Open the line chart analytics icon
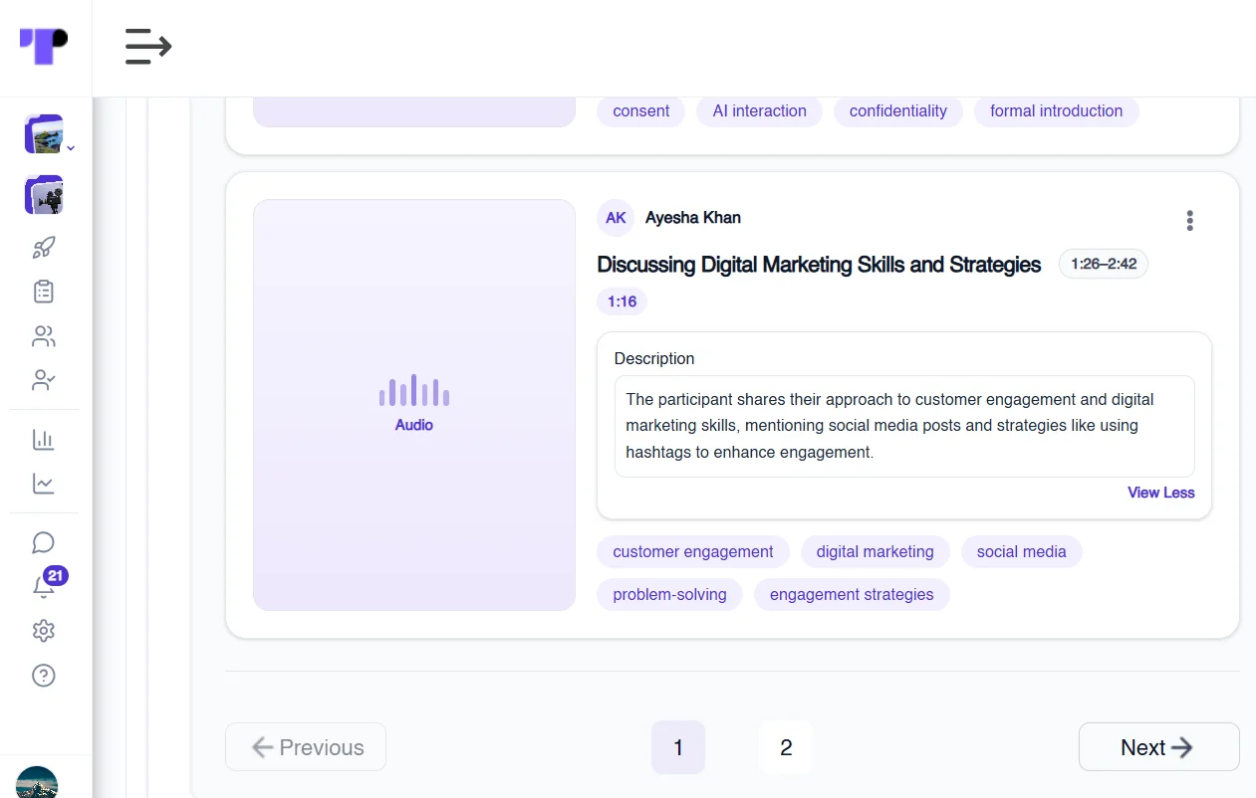The image size is (1256, 798). pyautogui.click(x=44, y=484)
